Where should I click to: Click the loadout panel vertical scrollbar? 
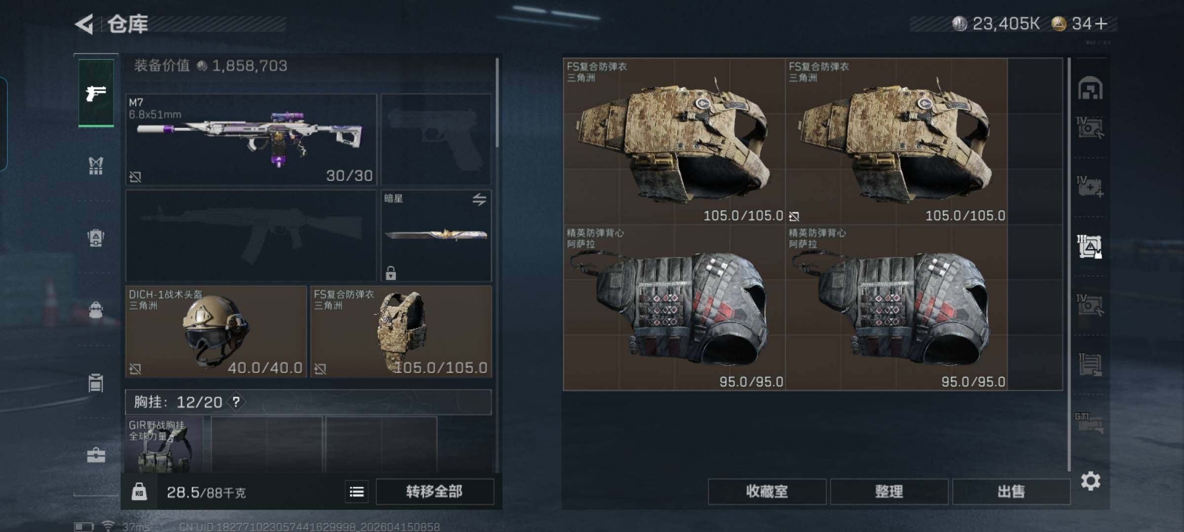pos(497,102)
